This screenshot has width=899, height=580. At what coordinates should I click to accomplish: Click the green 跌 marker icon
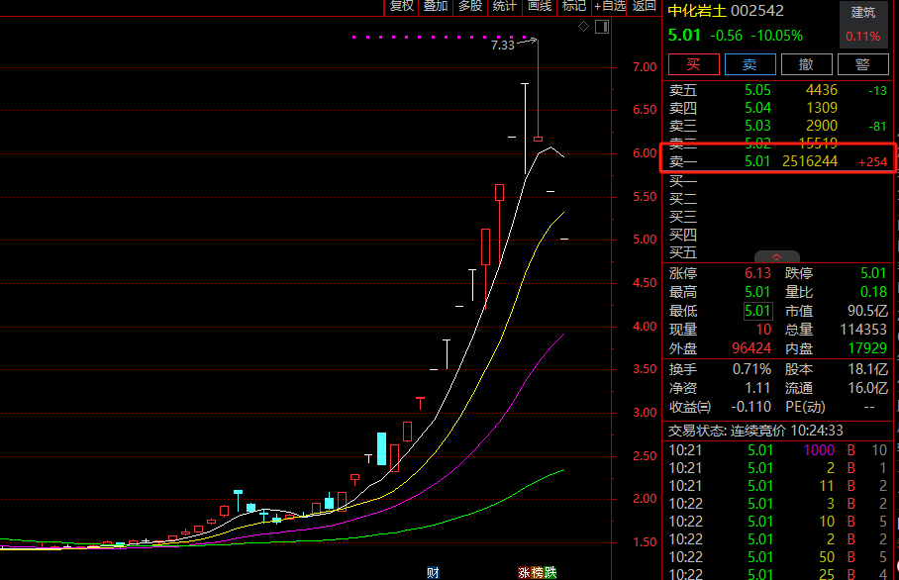tap(549, 572)
